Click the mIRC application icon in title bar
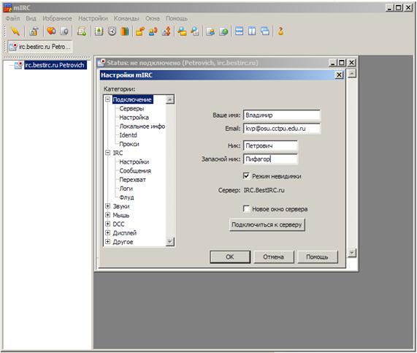The image size is (417, 353). pyautogui.click(x=8, y=8)
